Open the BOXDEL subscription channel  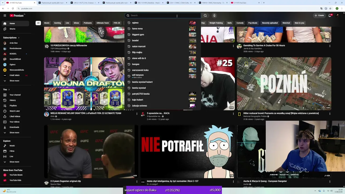point(15,54)
